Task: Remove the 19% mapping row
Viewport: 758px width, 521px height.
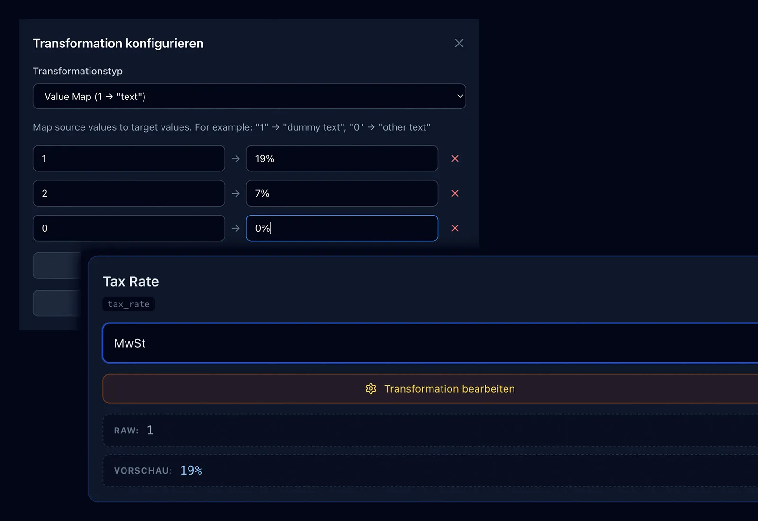Action: click(x=455, y=158)
